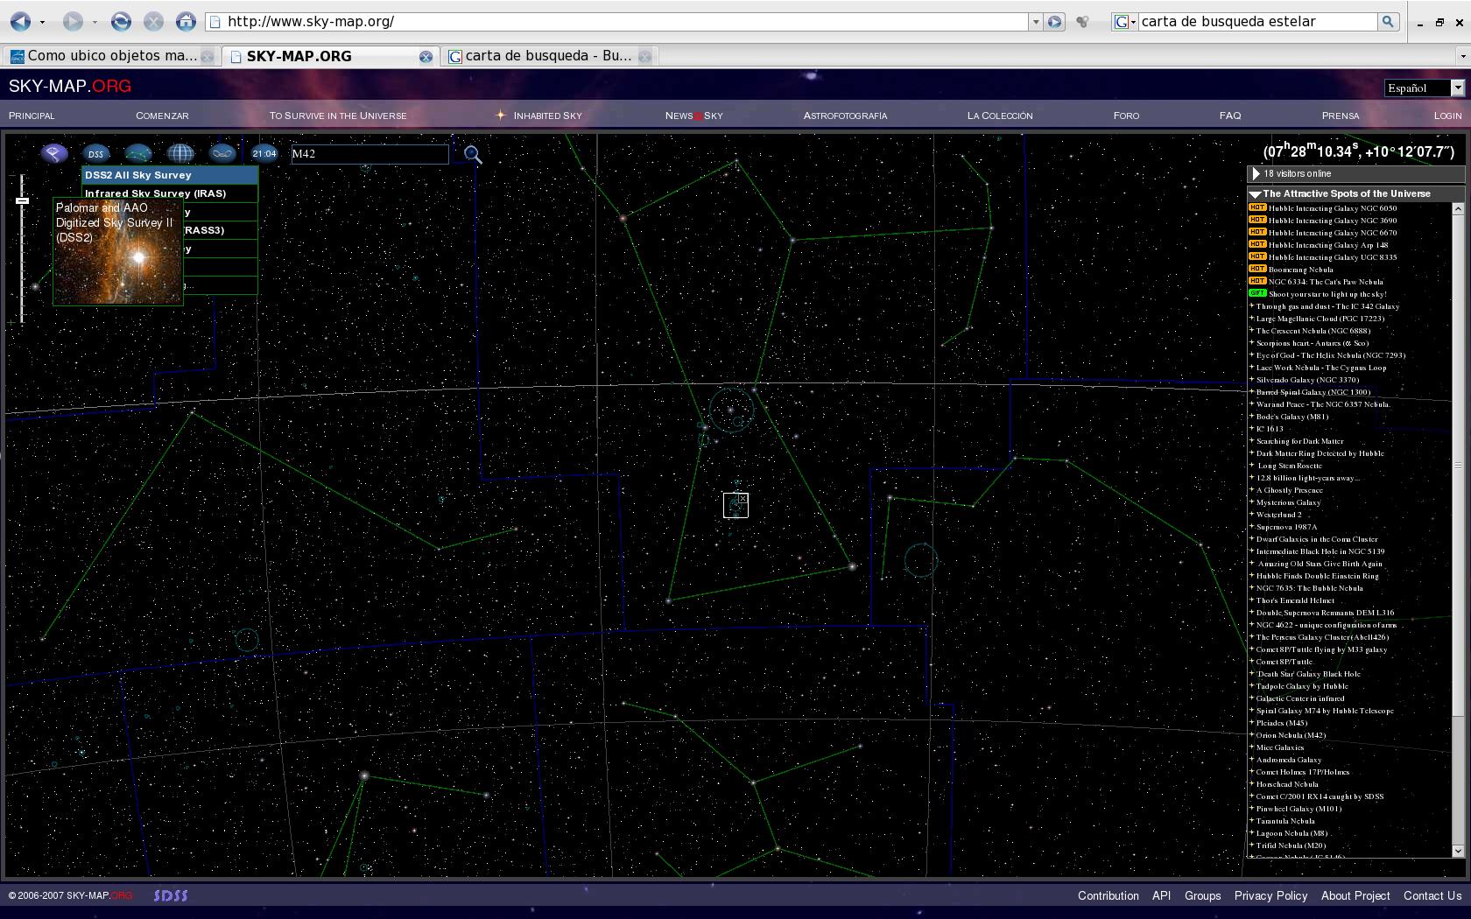The image size is (1471, 919).
Task: Open the About Project footer link
Action: (1355, 895)
